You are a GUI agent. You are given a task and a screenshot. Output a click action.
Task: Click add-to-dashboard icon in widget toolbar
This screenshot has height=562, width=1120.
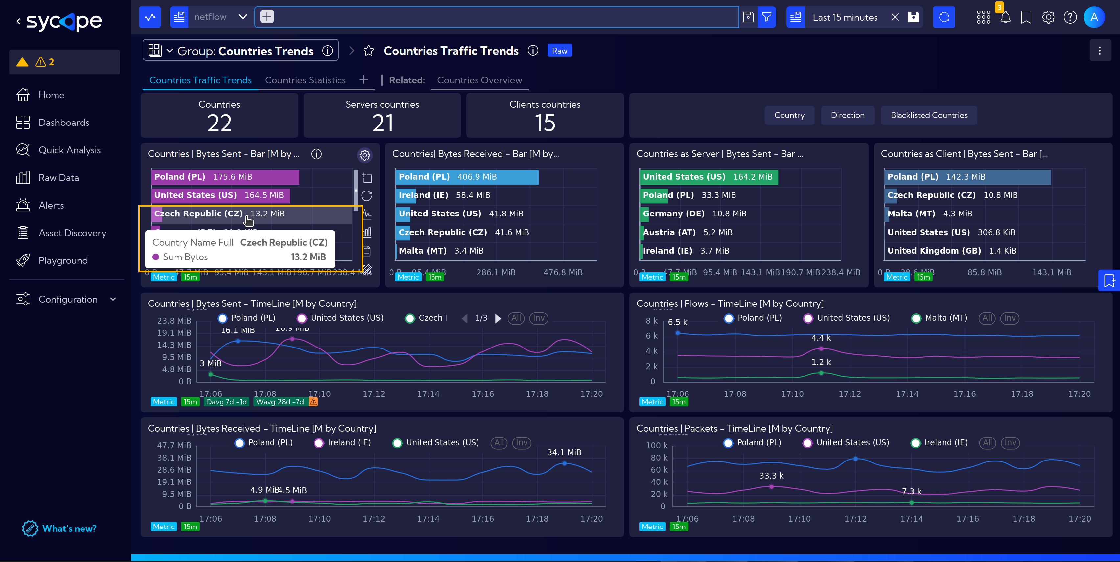(367, 178)
